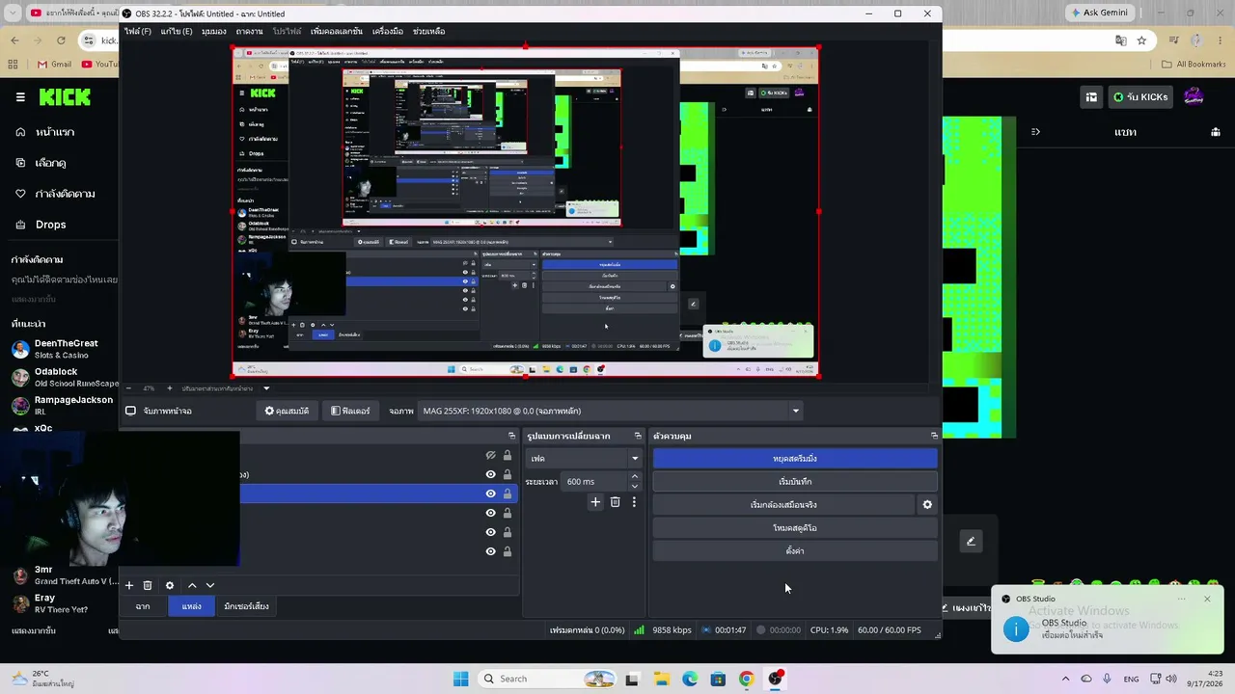
Task: Toggle eye icon on fourth source row
Action: (490, 513)
